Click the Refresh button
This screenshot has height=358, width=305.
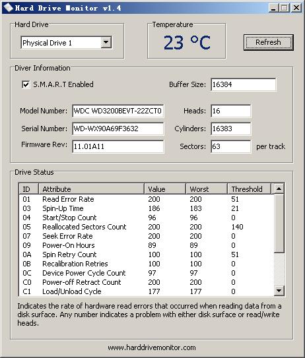pyautogui.click(x=269, y=42)
